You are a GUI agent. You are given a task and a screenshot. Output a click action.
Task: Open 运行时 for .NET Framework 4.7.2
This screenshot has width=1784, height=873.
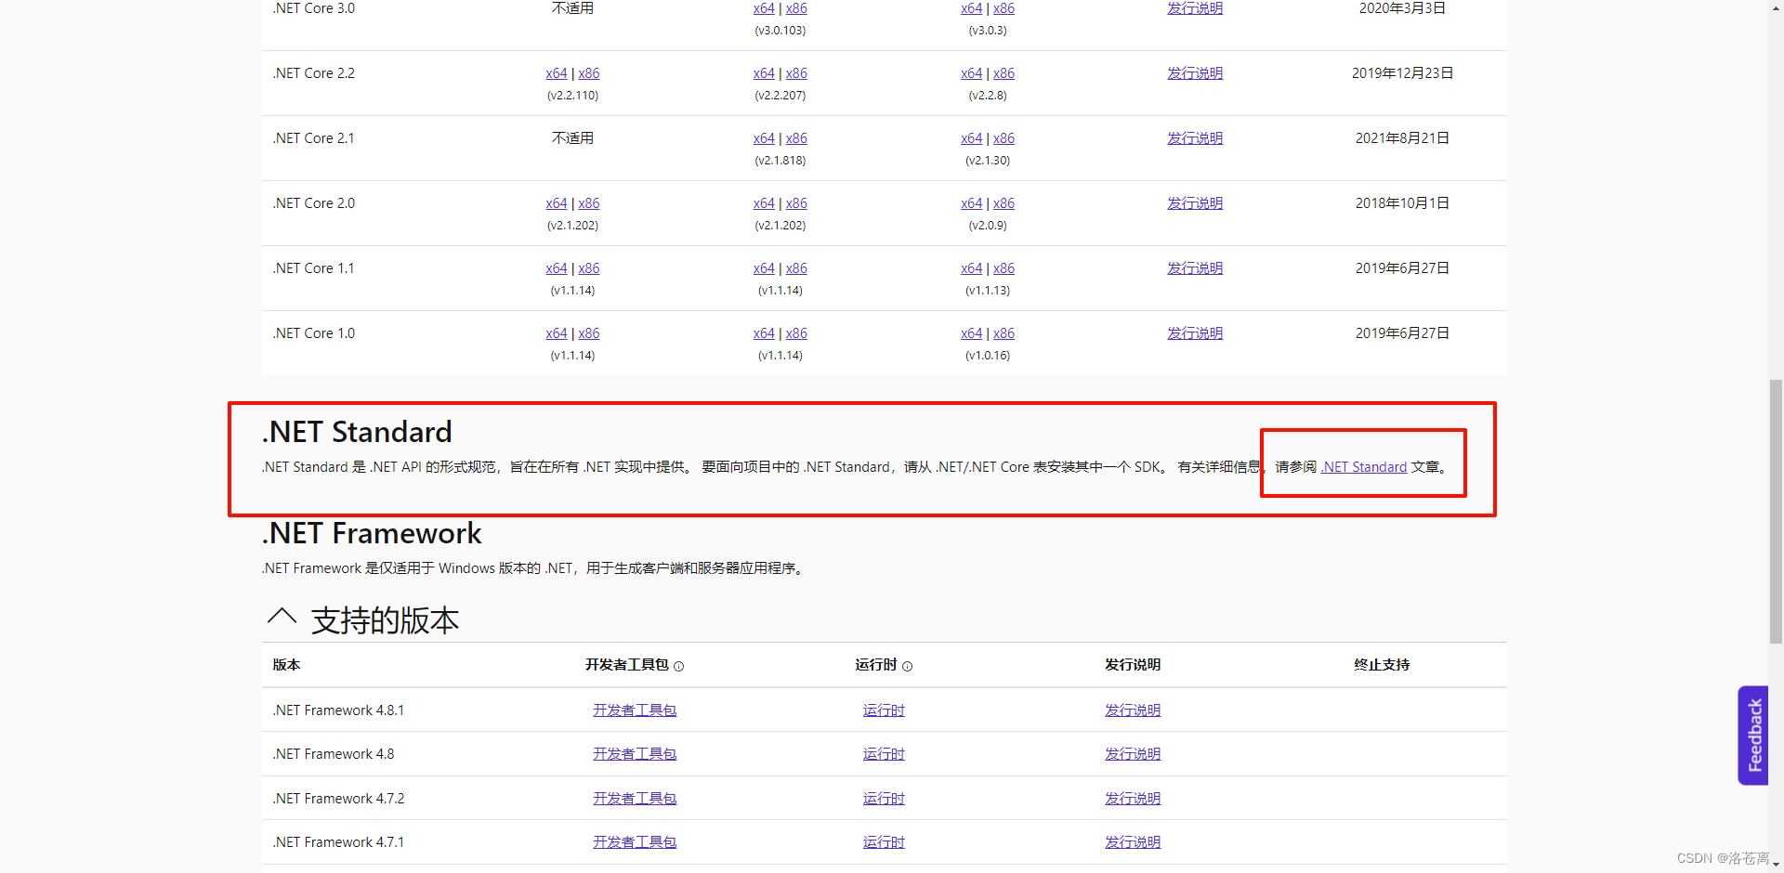(884, 799)
